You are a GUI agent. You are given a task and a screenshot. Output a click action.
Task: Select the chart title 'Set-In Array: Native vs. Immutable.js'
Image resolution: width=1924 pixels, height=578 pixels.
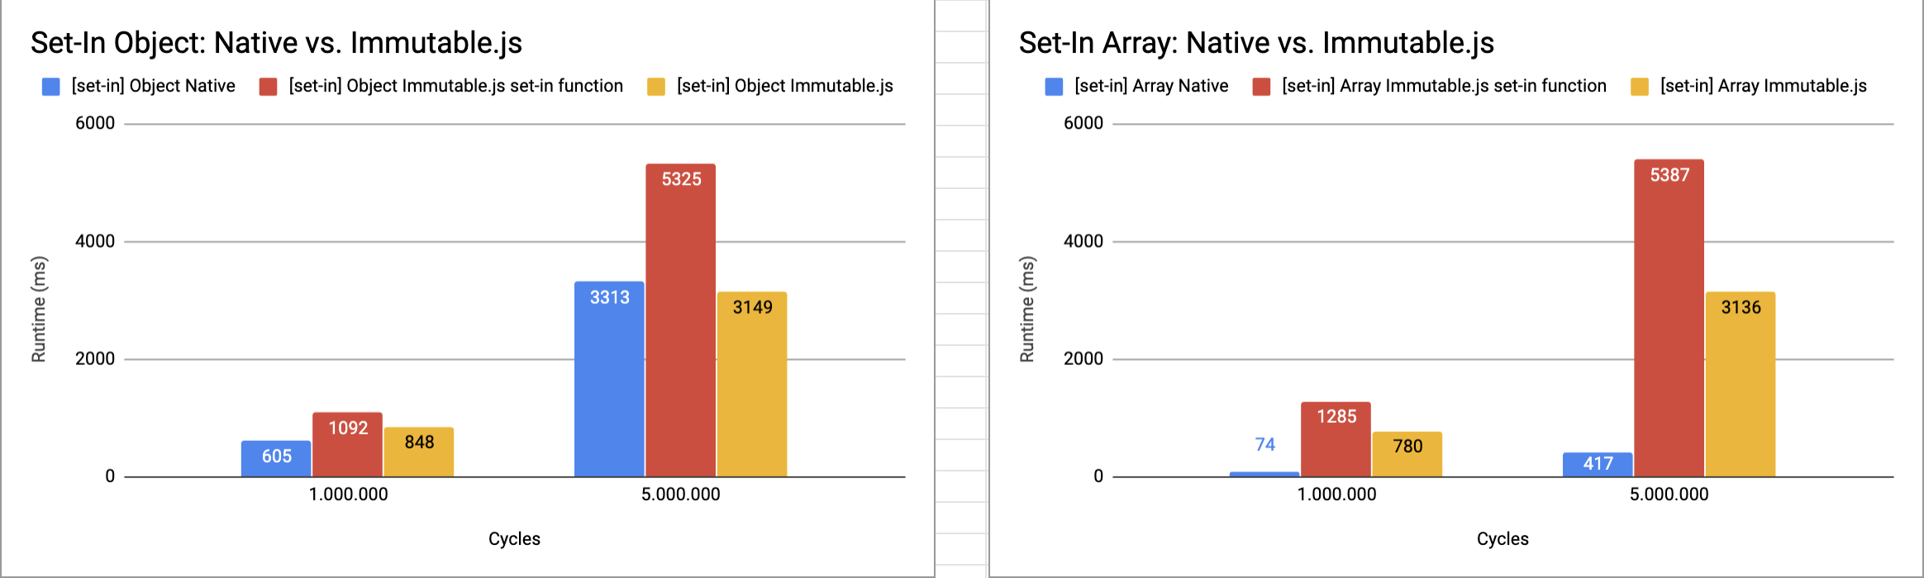(1256, 43)
